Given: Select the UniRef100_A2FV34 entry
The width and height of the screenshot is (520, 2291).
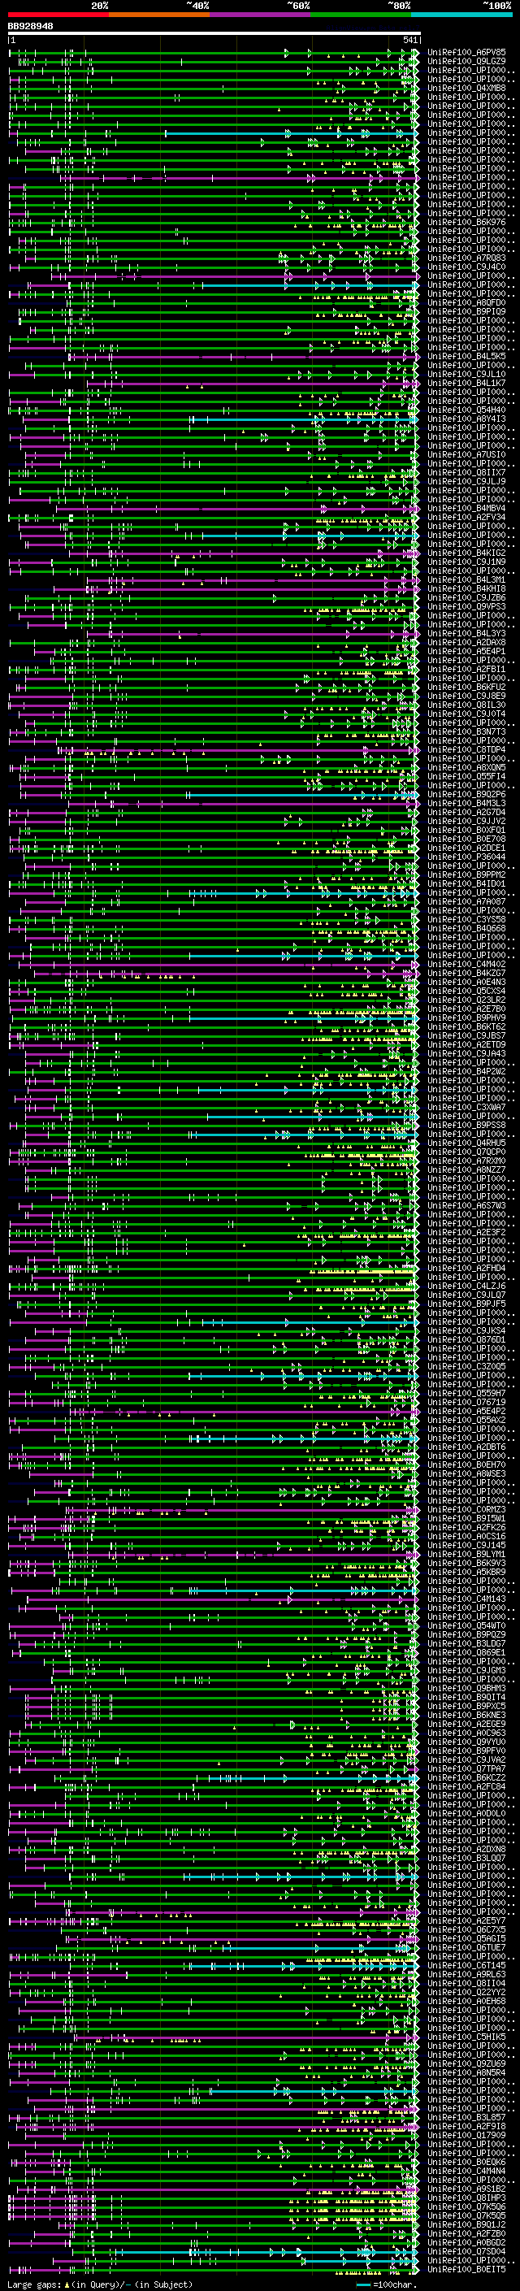Looking at the screenshot, I should click(x=466, y=517).
